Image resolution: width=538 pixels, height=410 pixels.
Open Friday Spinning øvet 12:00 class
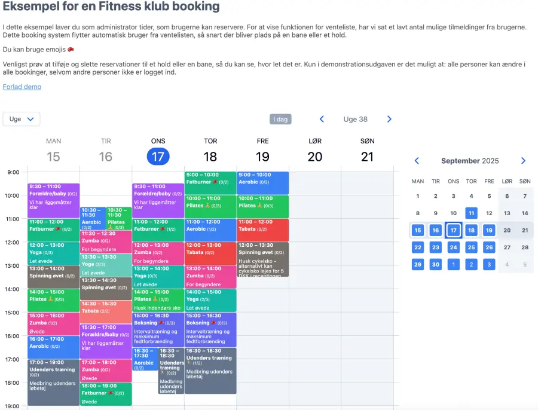click(262, 259)
